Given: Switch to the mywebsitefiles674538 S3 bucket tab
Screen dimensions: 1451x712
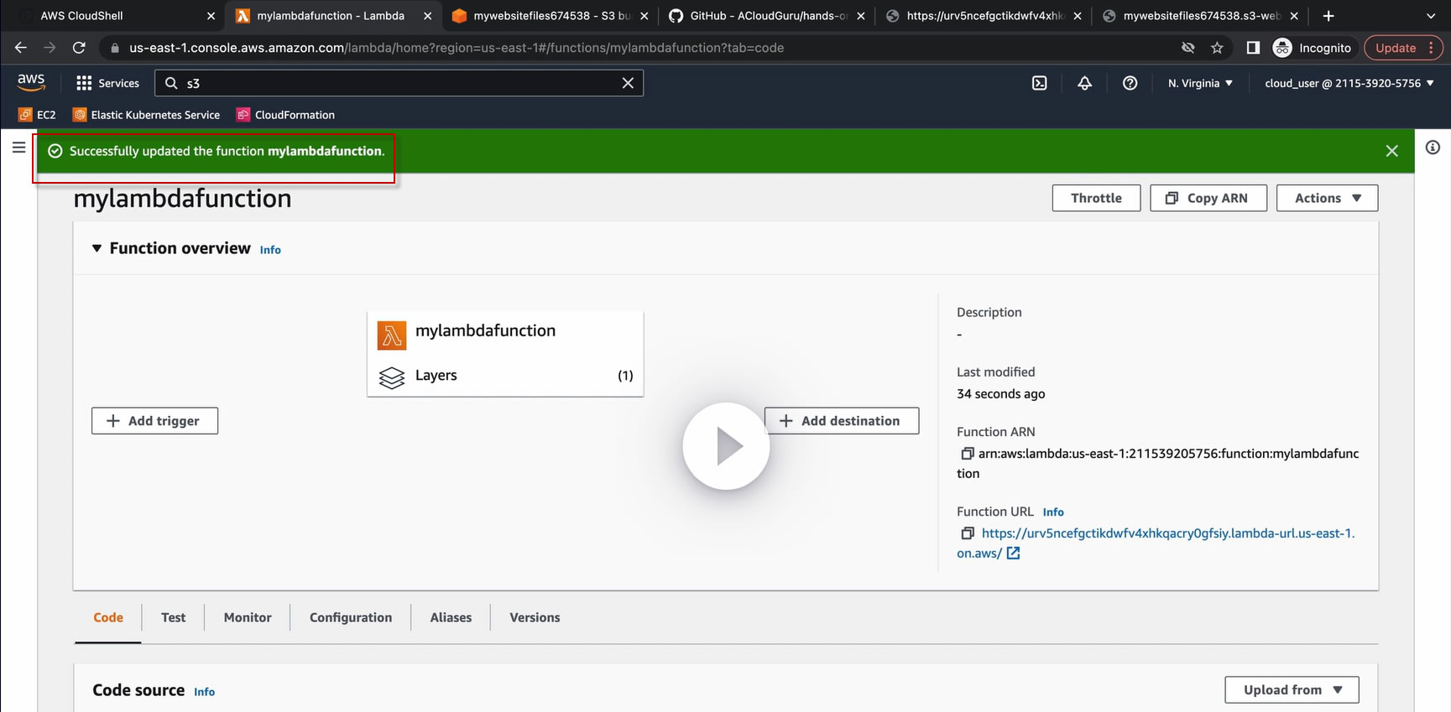Looking at the screenshot, I should pyautogui.click(x=550, y=16).
